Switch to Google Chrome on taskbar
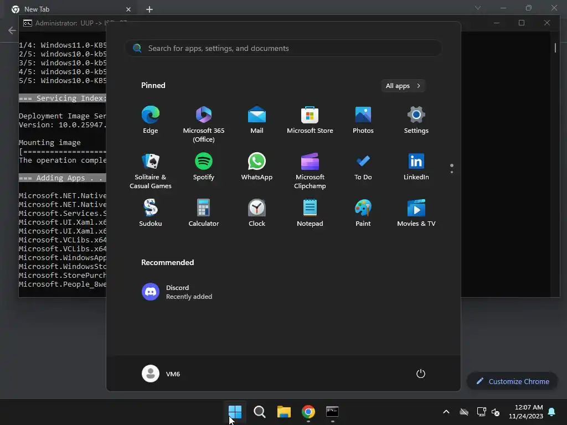 point(308,412)
